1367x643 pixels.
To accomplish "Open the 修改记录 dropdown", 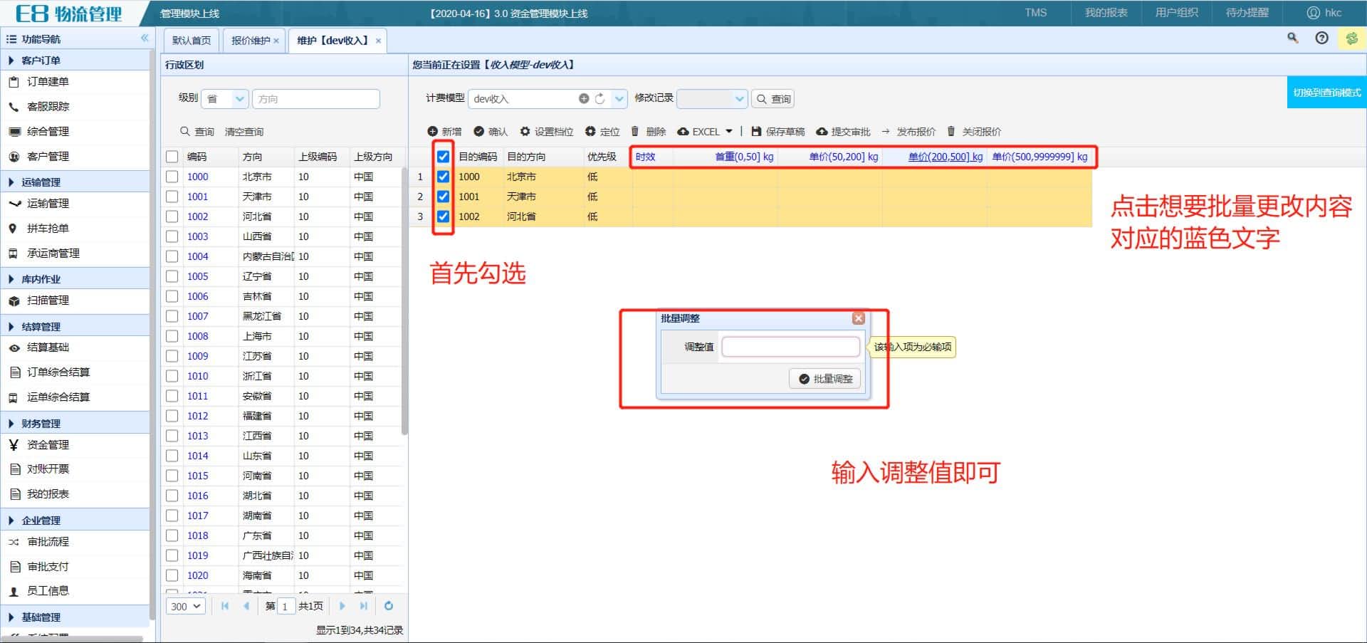I will pyautogui.click(x=739, y=99).
